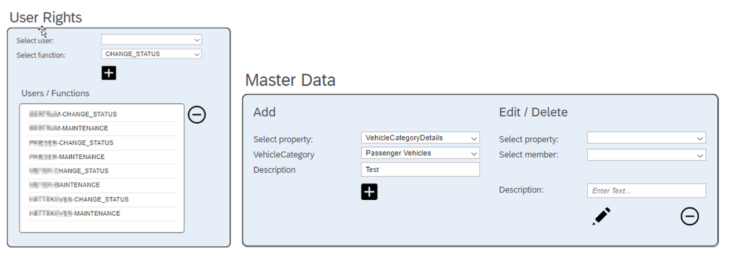Click the plus icon under Select function
The height and width of the screenshot is (256, 735).
click(x=109, y=73)
